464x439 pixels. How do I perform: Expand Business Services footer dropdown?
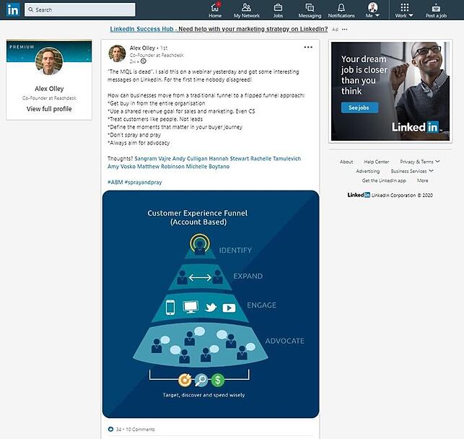pyautogui.click(x=412, y=171)
